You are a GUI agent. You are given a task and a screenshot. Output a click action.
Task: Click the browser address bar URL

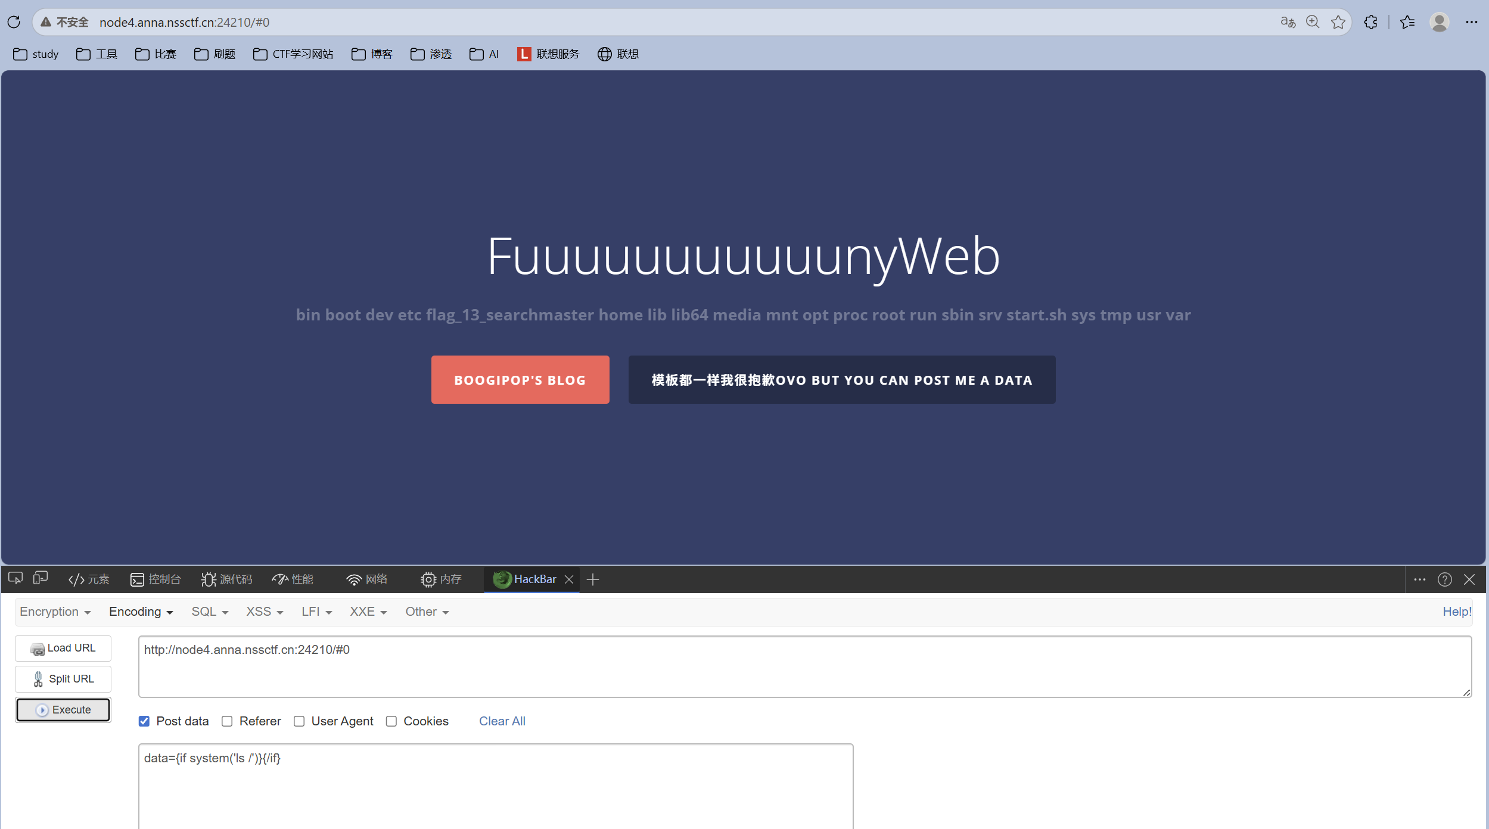tap(184, 22)
